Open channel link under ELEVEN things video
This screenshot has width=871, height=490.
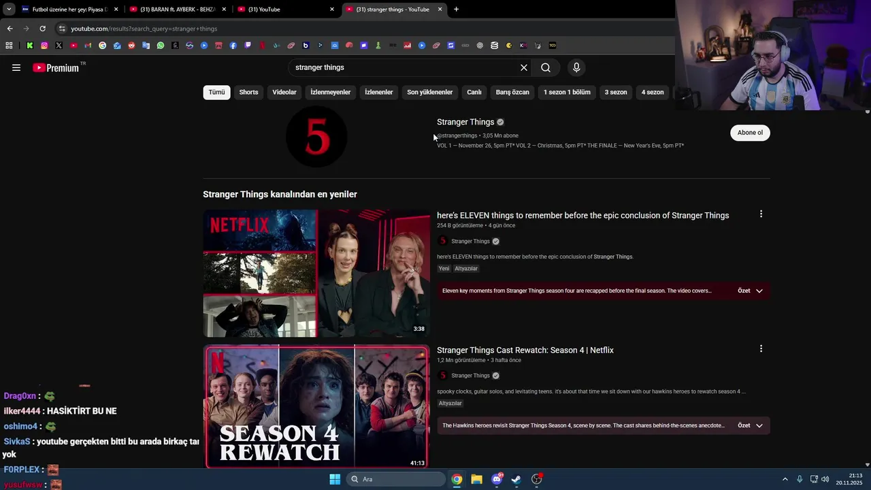[470, 241]
